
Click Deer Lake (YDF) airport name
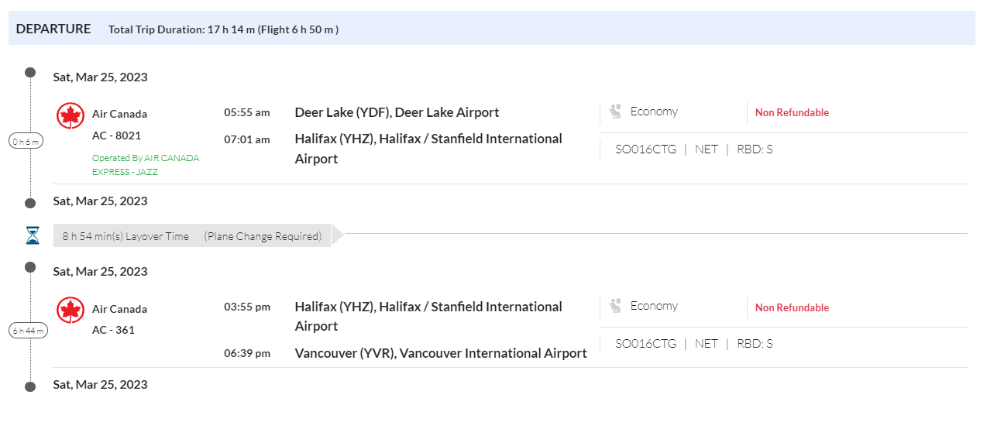click(397, 112)
